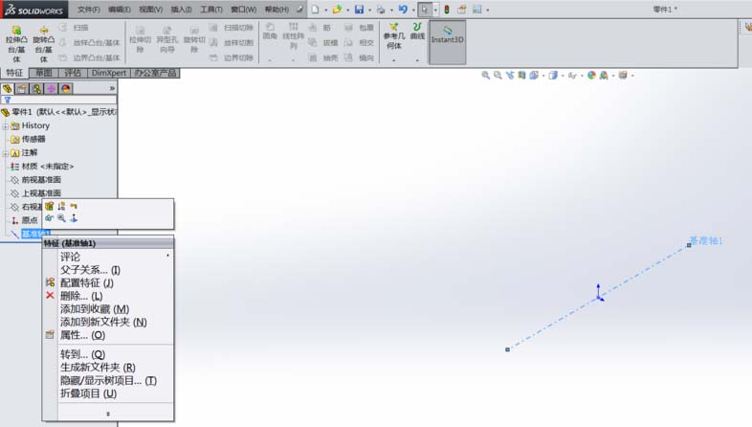Screen dimensions: 752x427
Task: Click the Save icon in top toolbar
Action: click(x=359, y=10)
